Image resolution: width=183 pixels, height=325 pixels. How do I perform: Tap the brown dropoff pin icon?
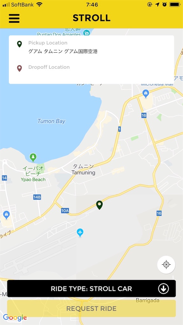click(19, 68)
